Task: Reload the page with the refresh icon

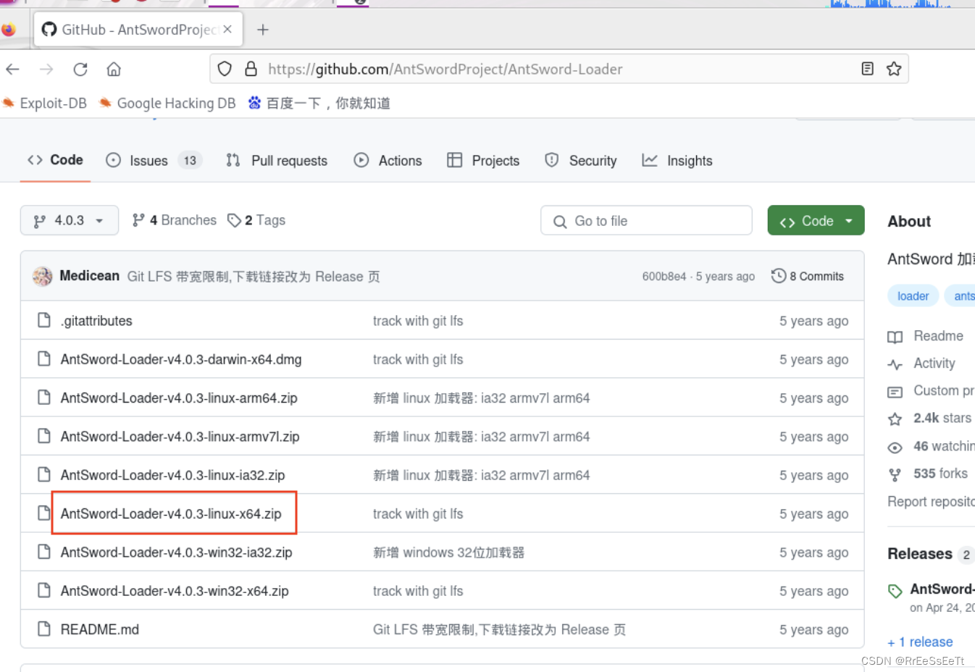Action: tap(80, 69)
